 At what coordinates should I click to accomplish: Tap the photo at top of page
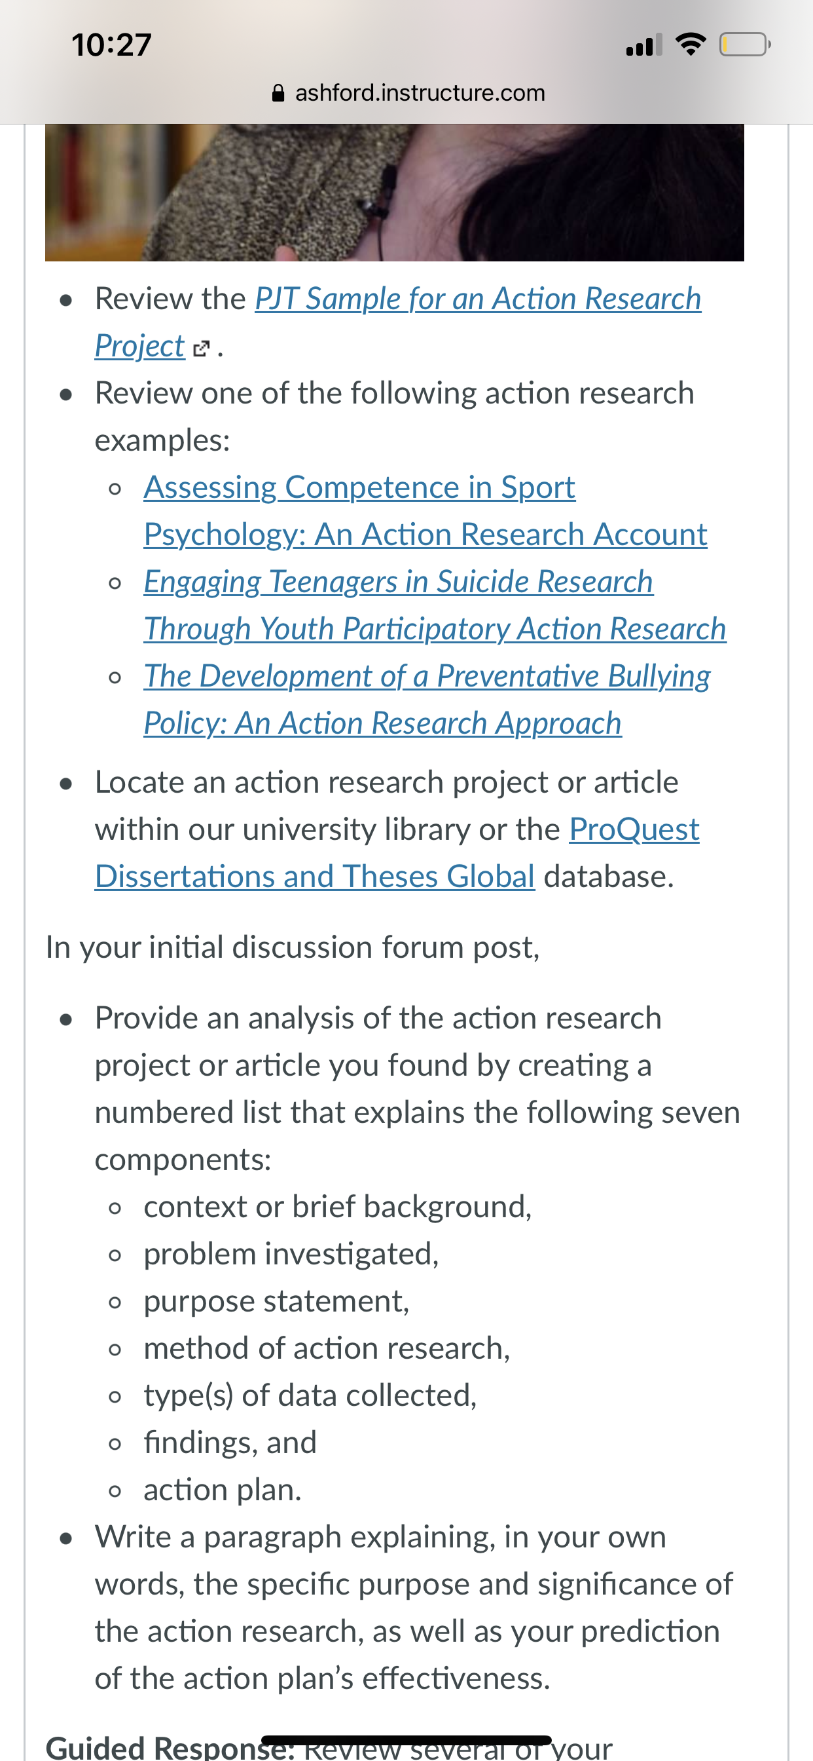[394, 192]
